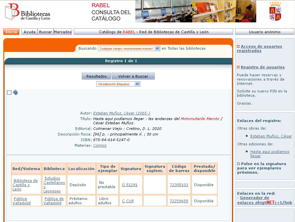Open the Buscar menu item
Image resolution: width=295 pixels, height=222 pixels.
(x=46, y=32)
